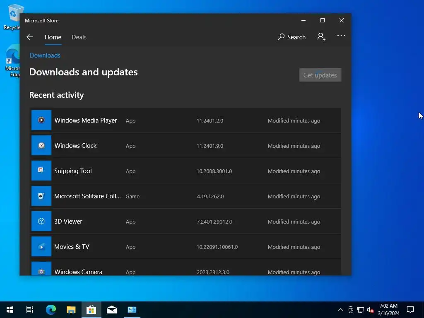
Task: Minimize the Microsoft Store window
Action: click(x=304, y=21)
